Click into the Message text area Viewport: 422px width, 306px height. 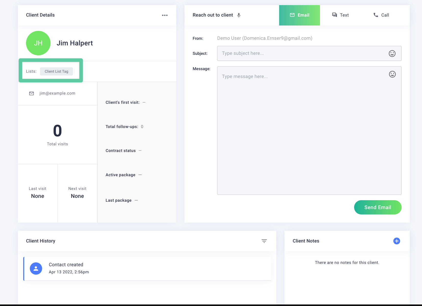tap(309, 131)
